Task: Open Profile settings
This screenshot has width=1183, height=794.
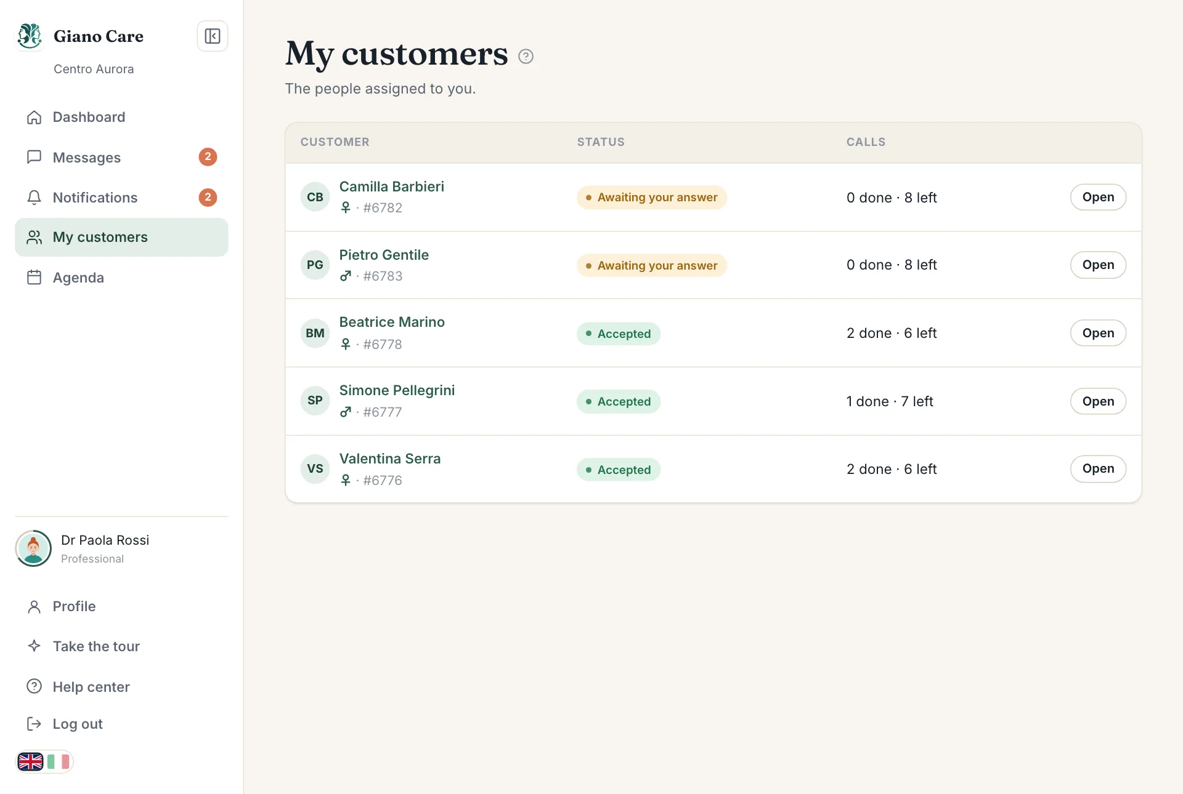Action: 121,606
